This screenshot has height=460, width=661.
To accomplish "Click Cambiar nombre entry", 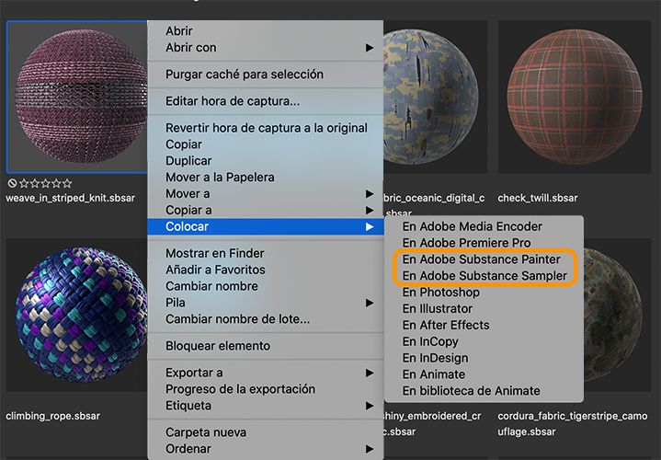I will [x=265, y=286].
